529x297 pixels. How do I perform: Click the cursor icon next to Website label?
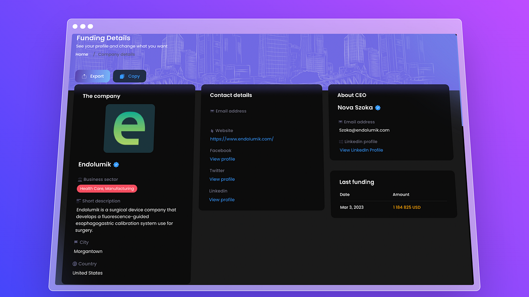pos(212,130)
